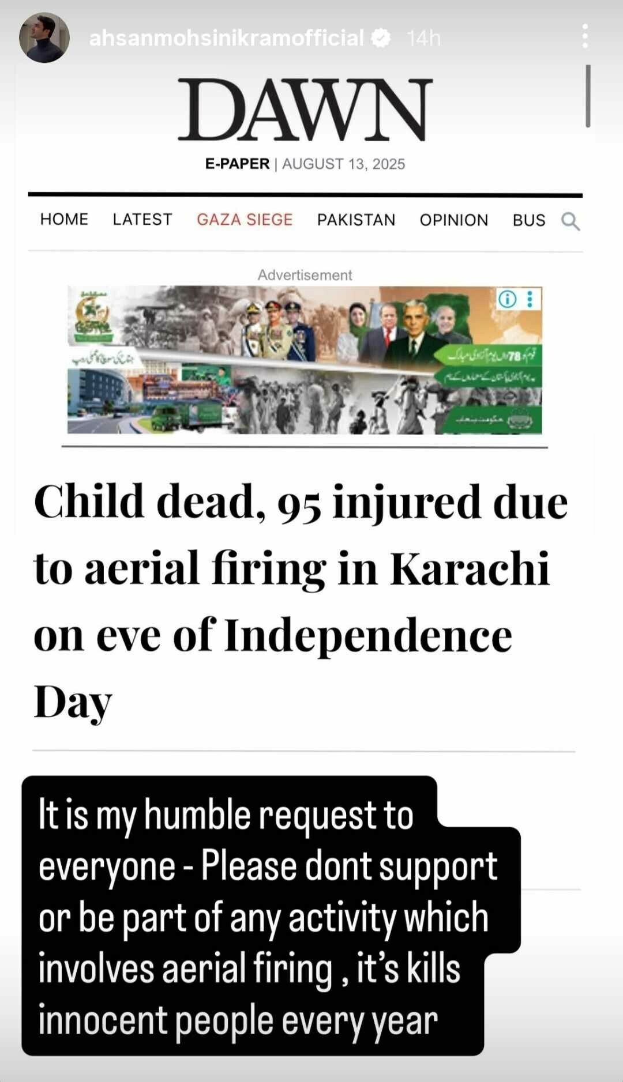Open the profile picture avatar
The image size is (623, 1082).
point(44,38)
